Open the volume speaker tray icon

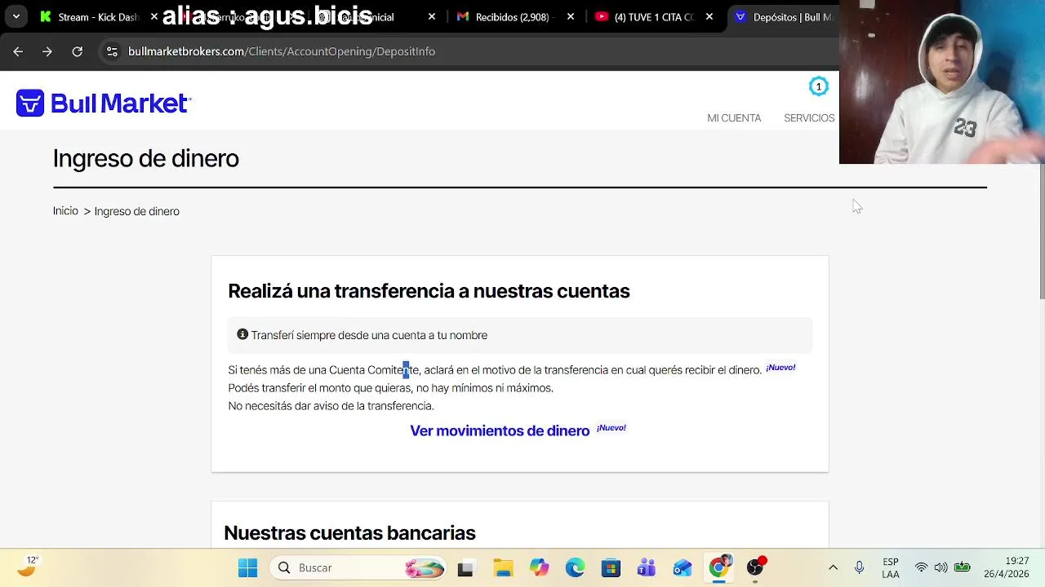coord(941,567)
